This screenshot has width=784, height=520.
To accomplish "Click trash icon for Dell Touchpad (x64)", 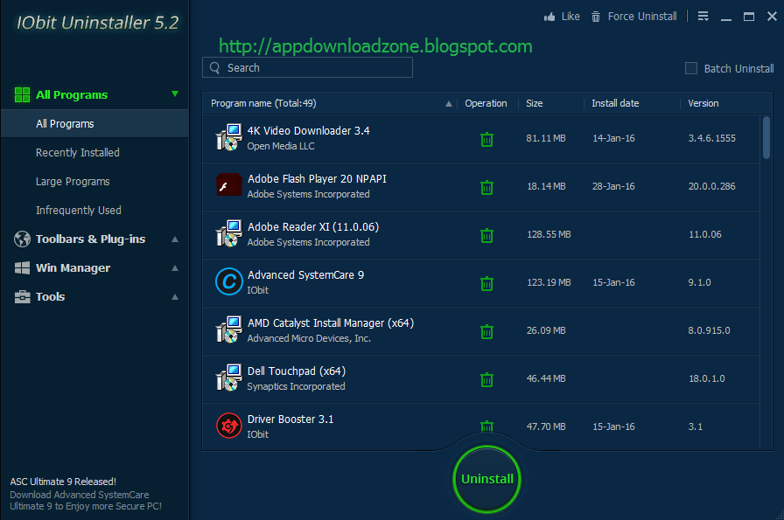I will click(486, 379).
